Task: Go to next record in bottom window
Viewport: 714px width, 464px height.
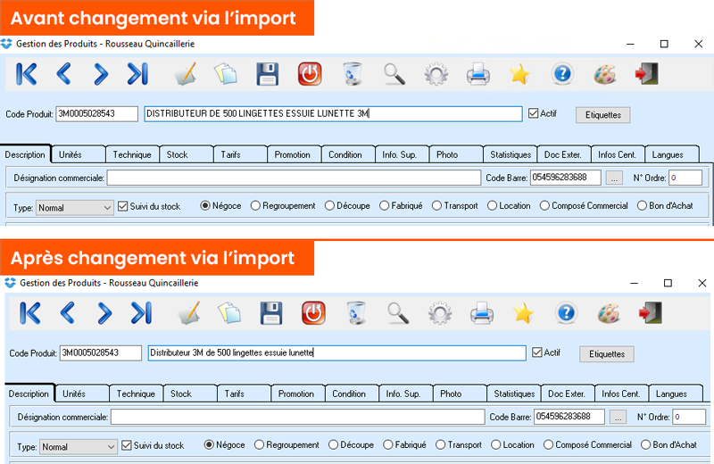Action: click(104, 313)
